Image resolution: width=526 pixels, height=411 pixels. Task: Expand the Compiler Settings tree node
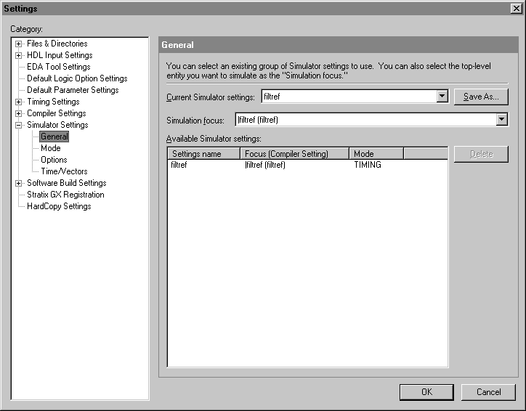(19, 113)
